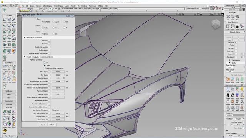Select the stitch tool highlighted in orange

point(14,51)
